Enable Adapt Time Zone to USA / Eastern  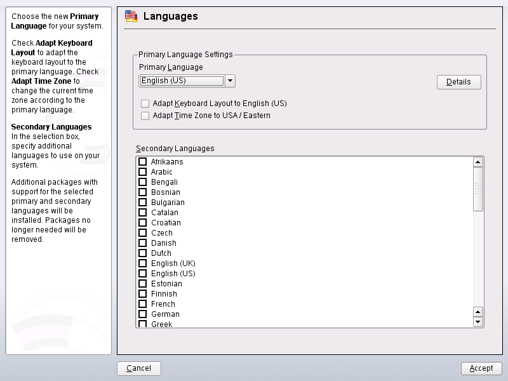[x=145, y=116]
